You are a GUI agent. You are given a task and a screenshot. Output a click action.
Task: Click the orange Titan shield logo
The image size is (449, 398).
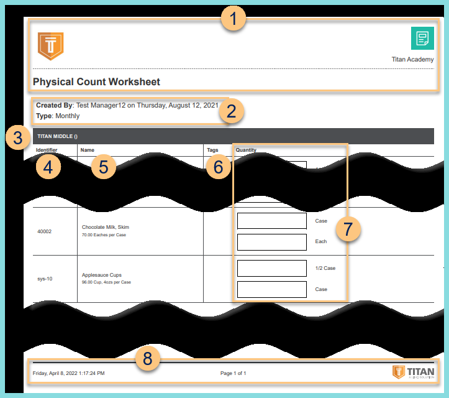(50, 46)
